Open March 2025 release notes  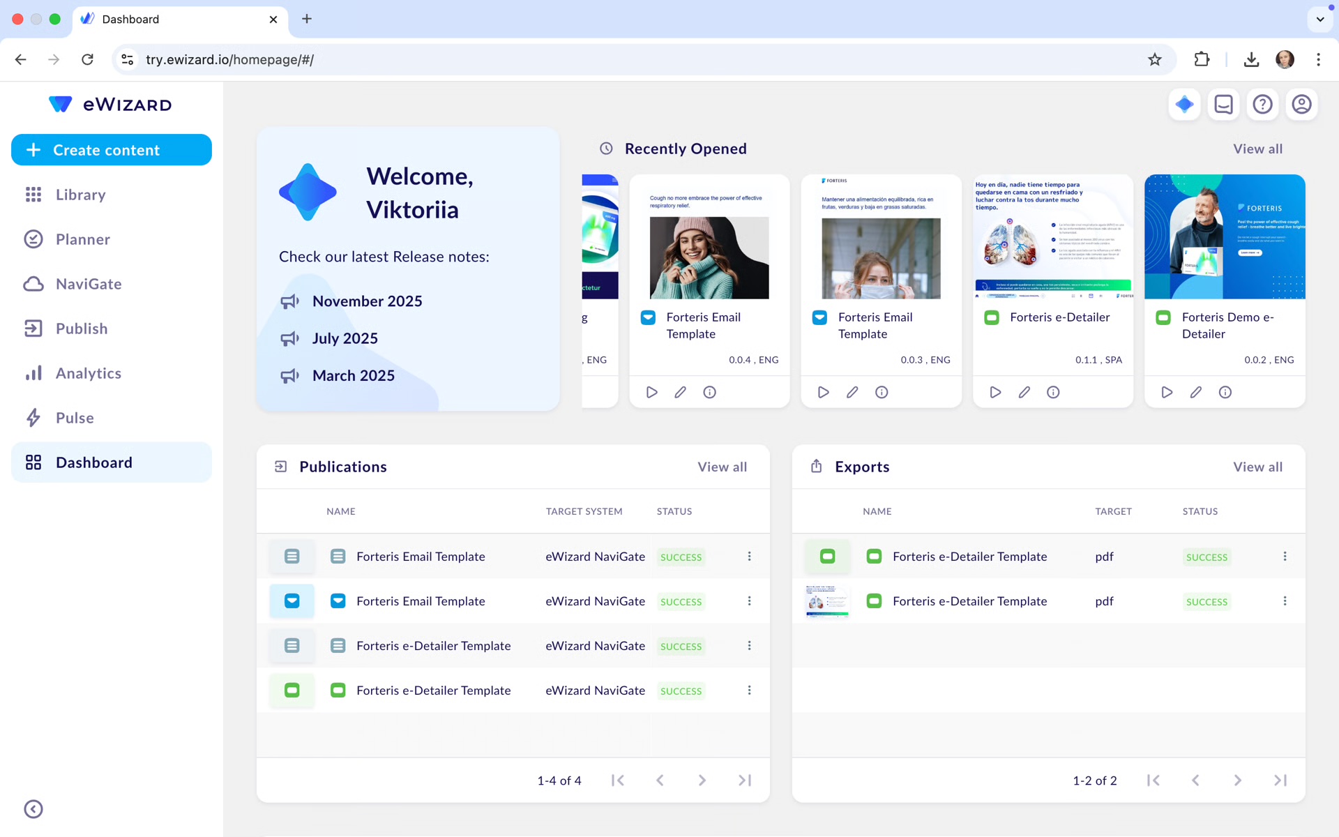[x=353, y=375]
